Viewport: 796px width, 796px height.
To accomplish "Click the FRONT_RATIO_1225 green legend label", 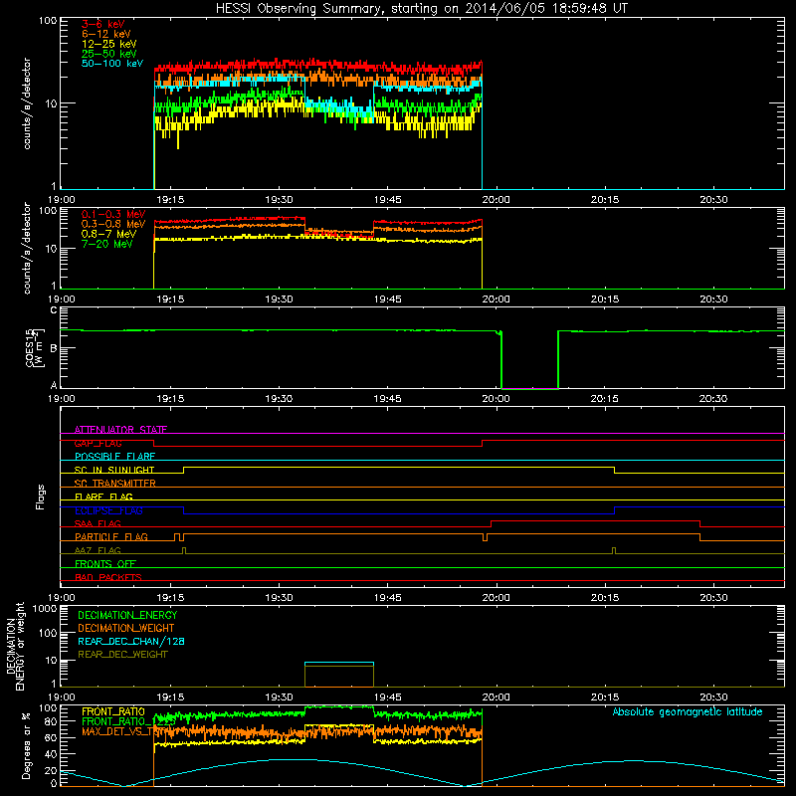I will click(x=129, y=722).
